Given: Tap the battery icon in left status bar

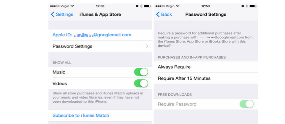Looking at the screenshot, I should coord(148,6).
